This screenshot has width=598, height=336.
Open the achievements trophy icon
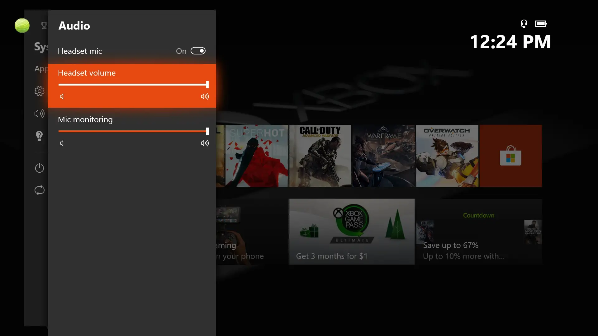(44, 26)
